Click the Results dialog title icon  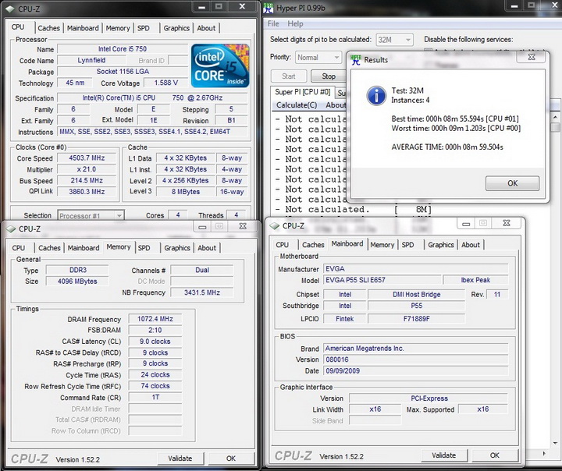356,60
